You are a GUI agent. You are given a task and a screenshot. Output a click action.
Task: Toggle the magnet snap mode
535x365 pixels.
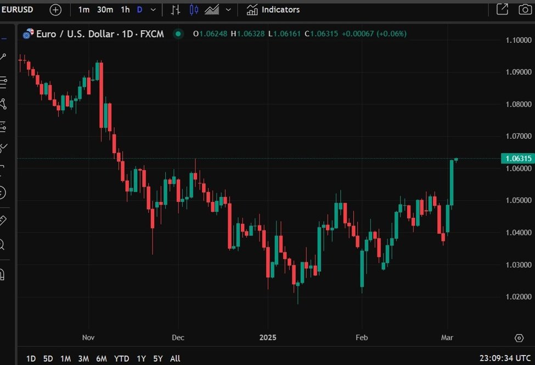pyautogui.click(x=2, y=274)
